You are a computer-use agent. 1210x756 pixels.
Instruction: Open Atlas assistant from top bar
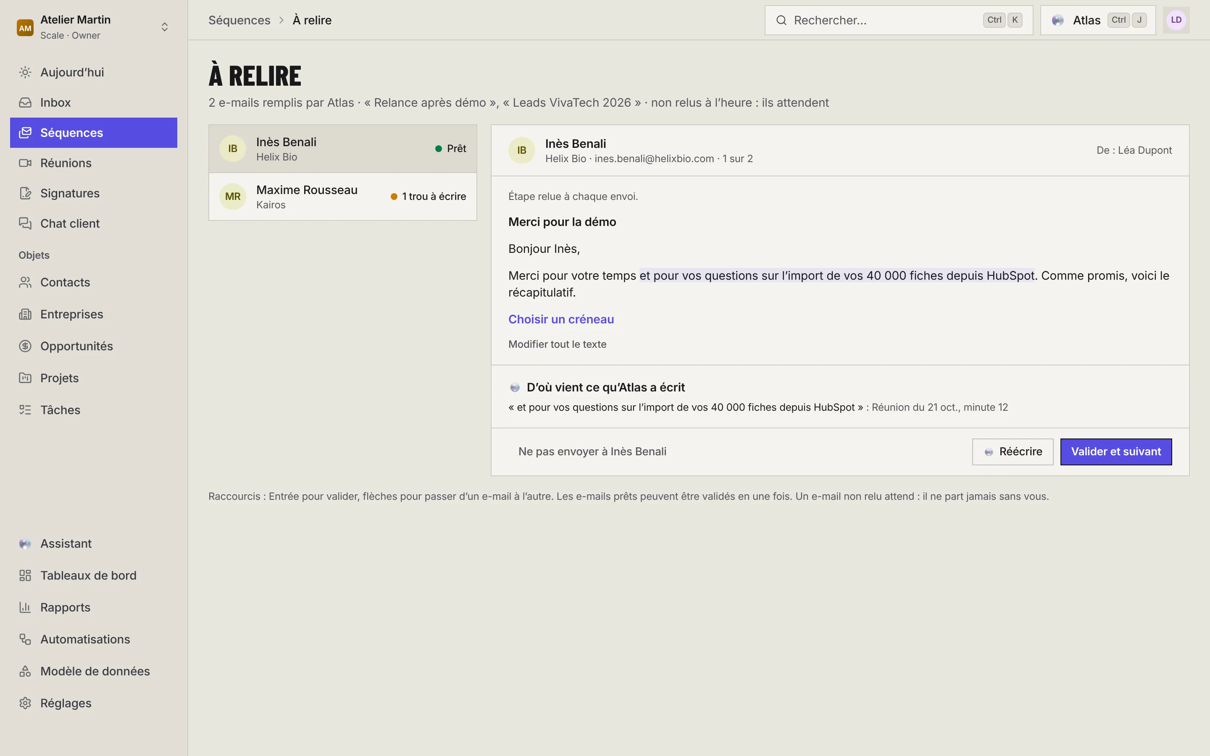[x=1098, y=20]
